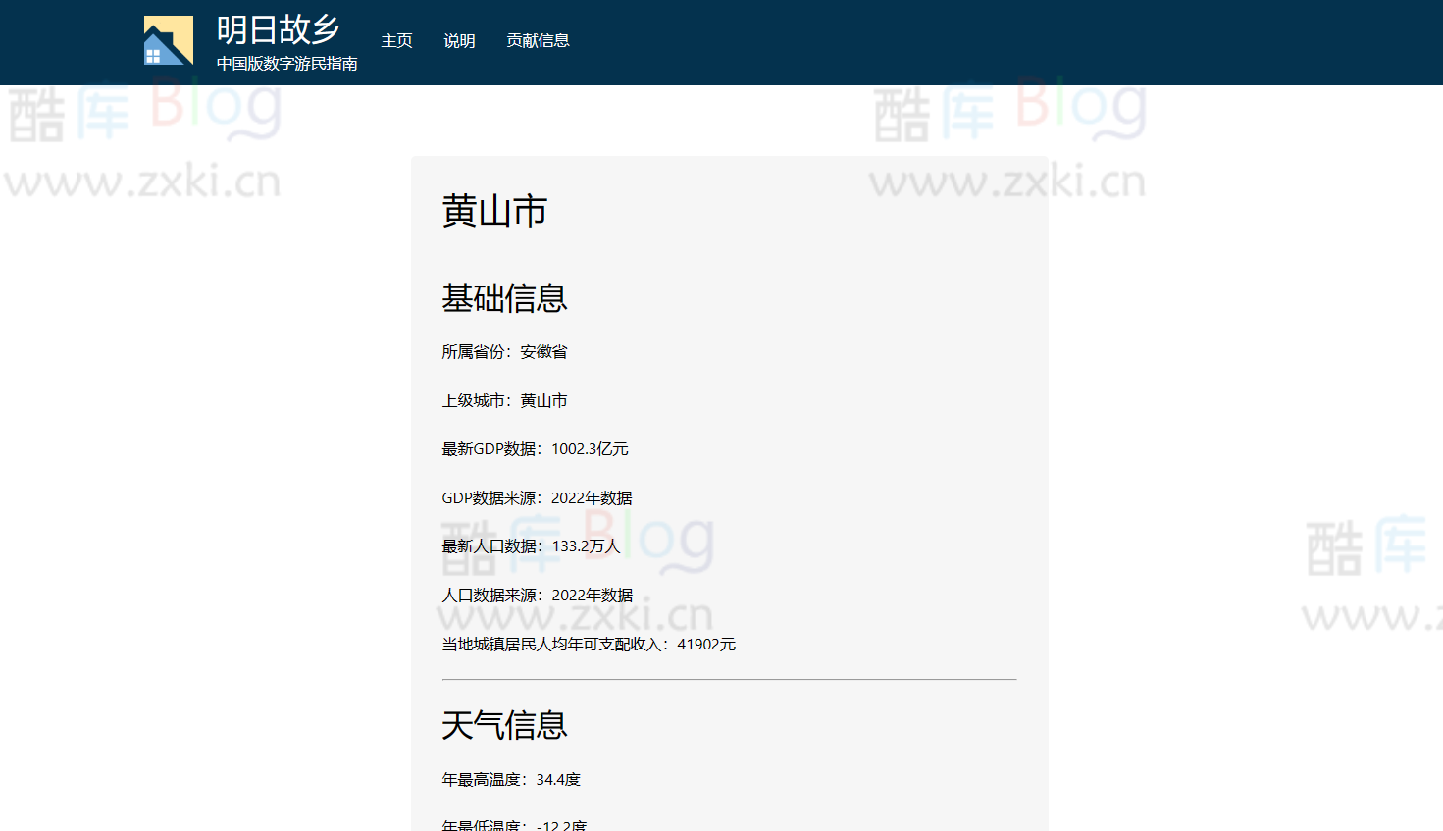Click the house logo icon in the header
The height and width of the screenshot is (831, 1443).
point(169,41)
